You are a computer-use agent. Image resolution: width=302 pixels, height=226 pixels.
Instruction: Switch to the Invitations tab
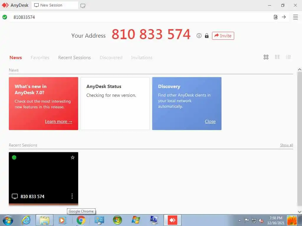(142, 57)
